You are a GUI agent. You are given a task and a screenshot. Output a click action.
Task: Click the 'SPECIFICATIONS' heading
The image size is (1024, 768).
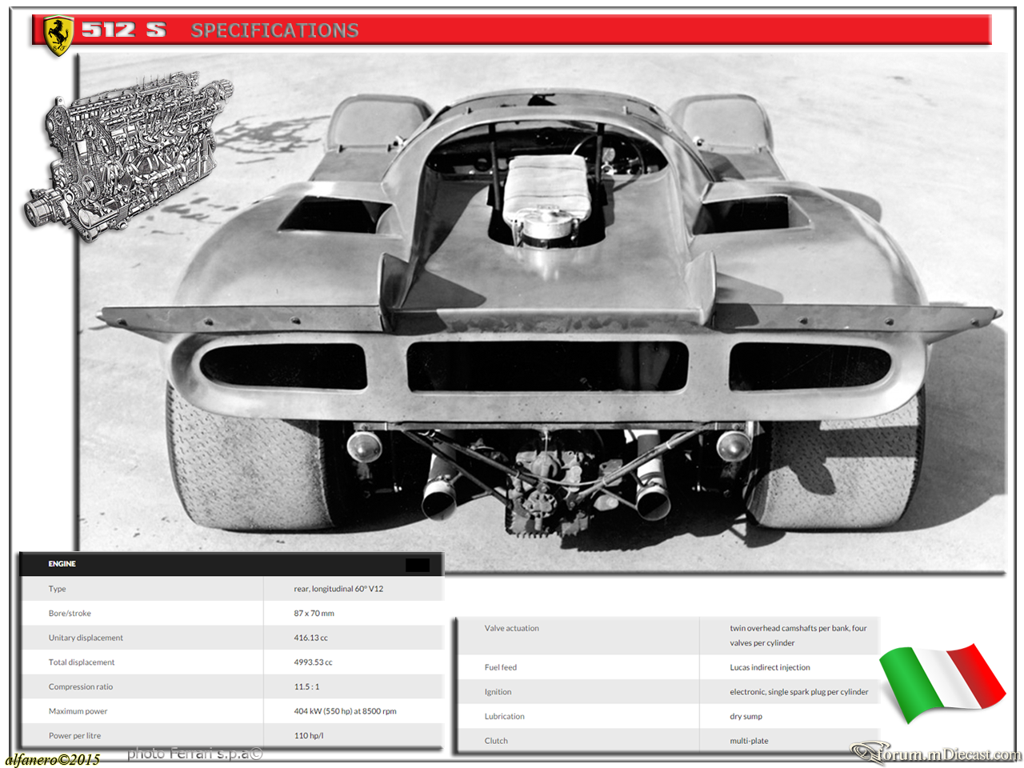(274, 30)
